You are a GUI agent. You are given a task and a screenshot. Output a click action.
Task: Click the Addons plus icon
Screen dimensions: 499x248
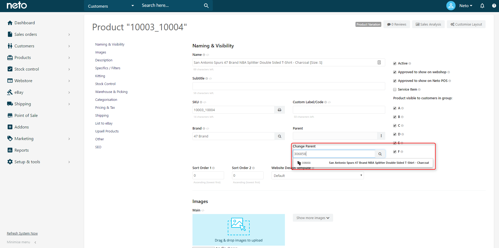click(x=10, y=127)
